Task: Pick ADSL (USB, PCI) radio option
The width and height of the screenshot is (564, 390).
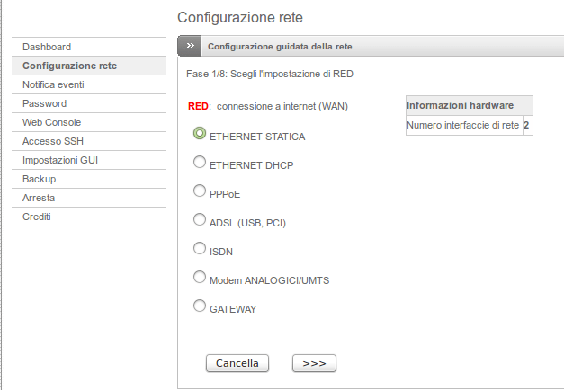Action: click(x=200, y=219)
